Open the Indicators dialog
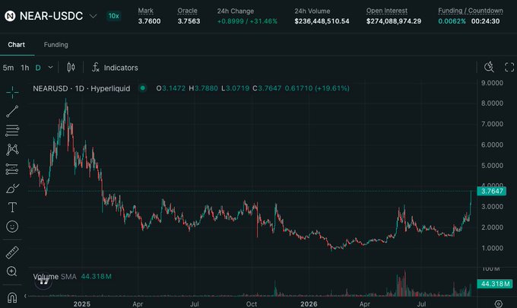The image size is (517, 308). point(115,68)
